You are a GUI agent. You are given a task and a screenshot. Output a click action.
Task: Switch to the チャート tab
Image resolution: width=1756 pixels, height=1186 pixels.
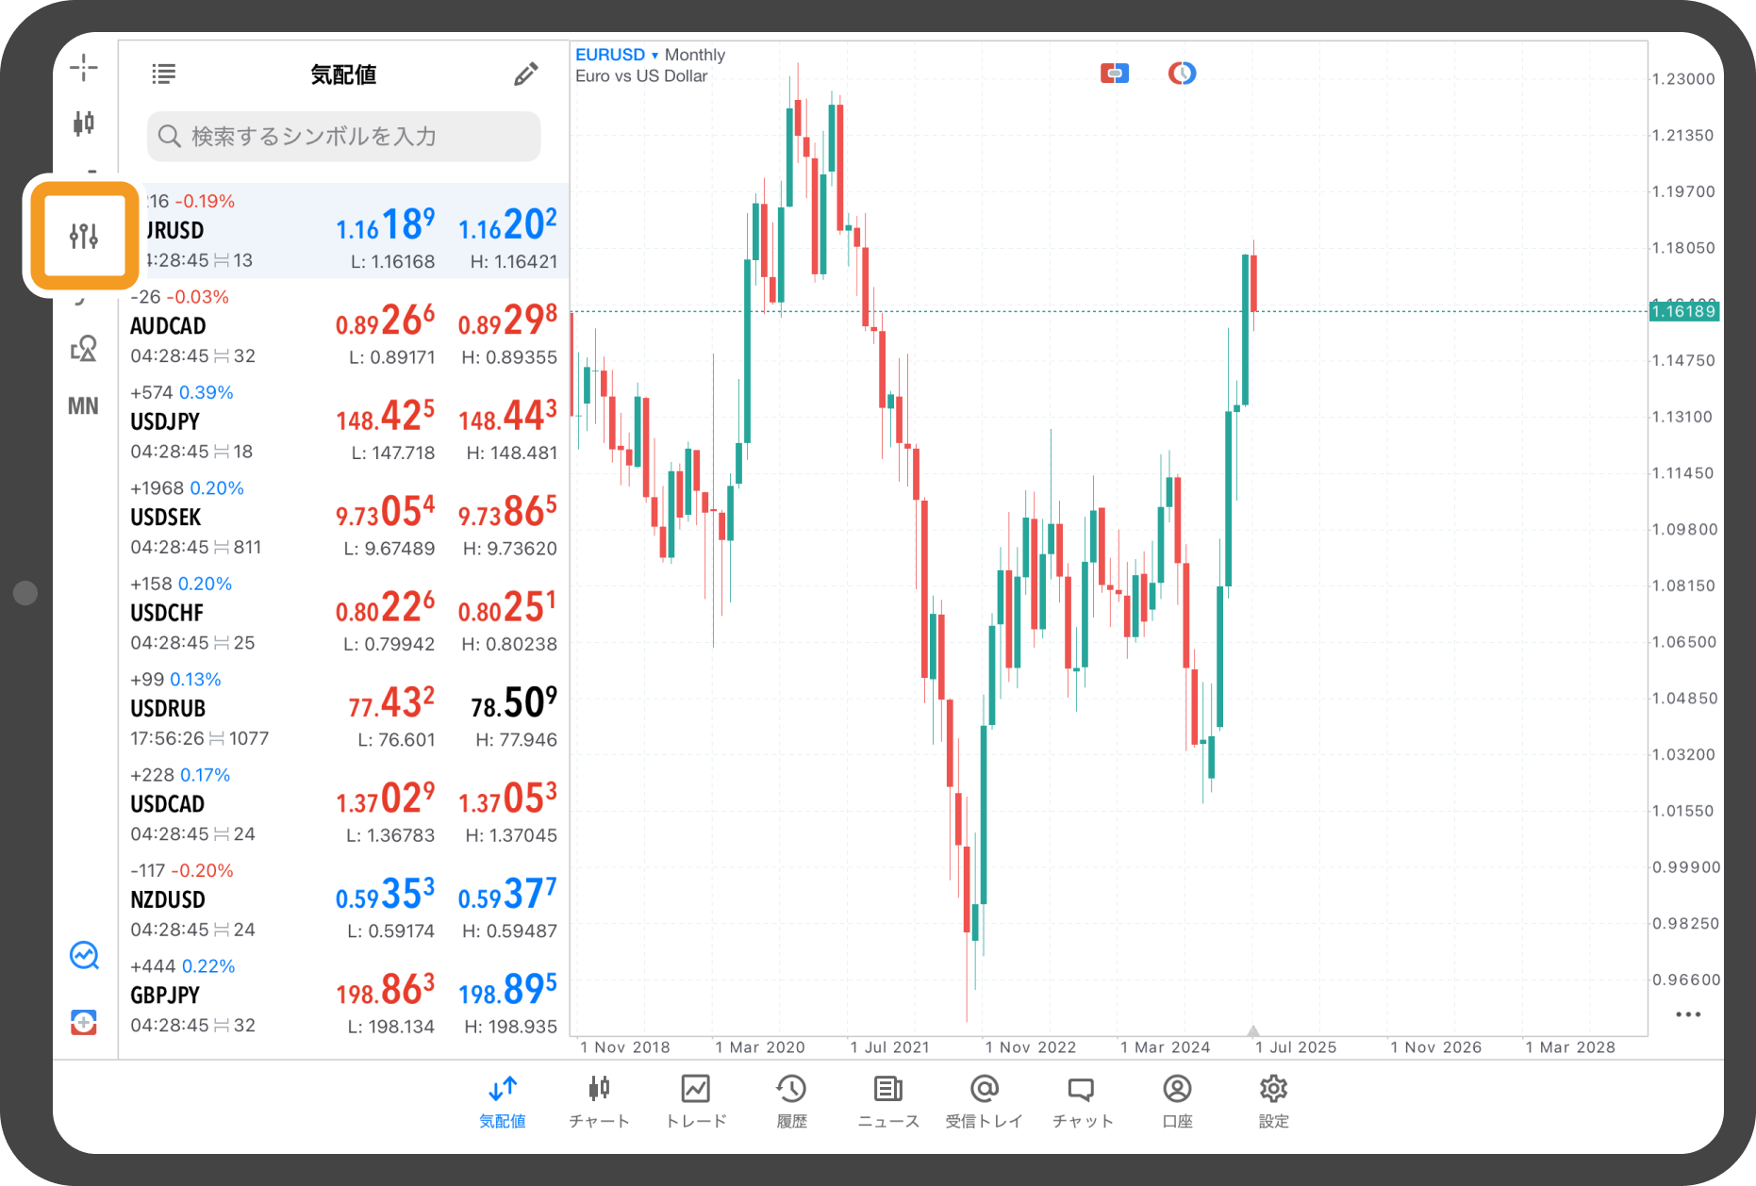click(x=599, y=1100)
